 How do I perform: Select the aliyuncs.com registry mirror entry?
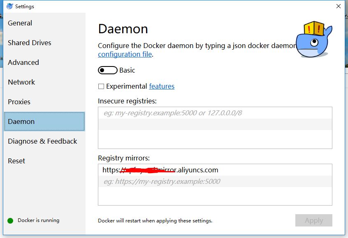click(x=215, y=170)
